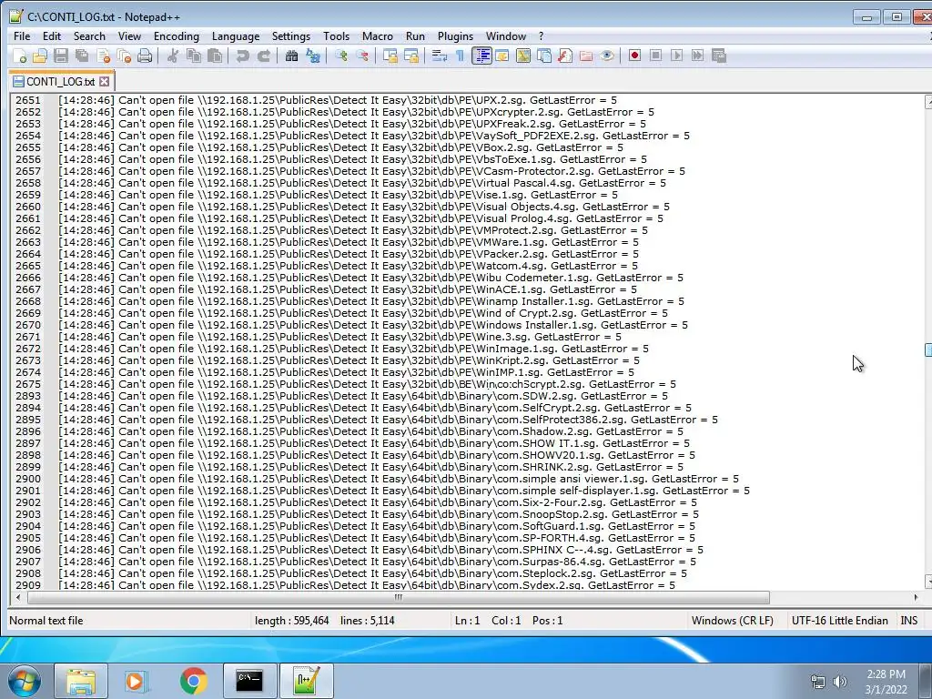Click the Undo arrow icon
This screenshot has height=699, width=932.
pyautogui.click(x=242, y=56)
